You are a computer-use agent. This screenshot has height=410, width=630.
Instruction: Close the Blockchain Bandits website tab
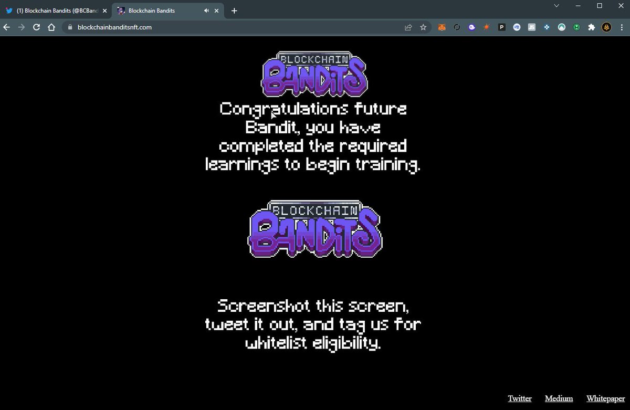pos(217,10)
